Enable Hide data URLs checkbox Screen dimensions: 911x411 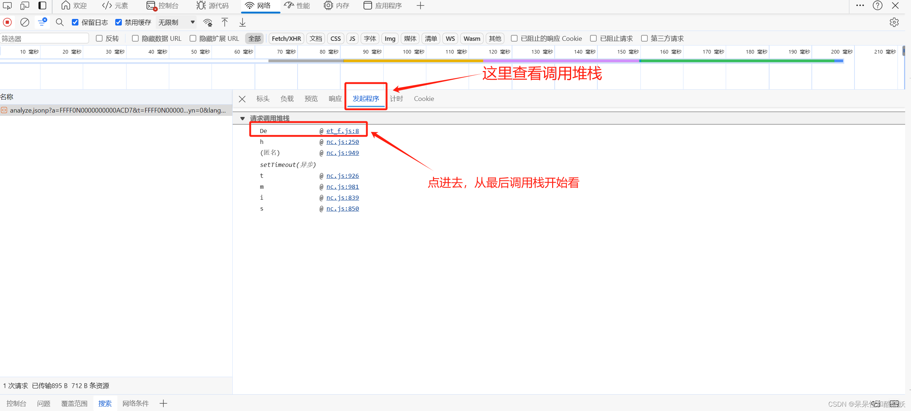coord(135,38)
